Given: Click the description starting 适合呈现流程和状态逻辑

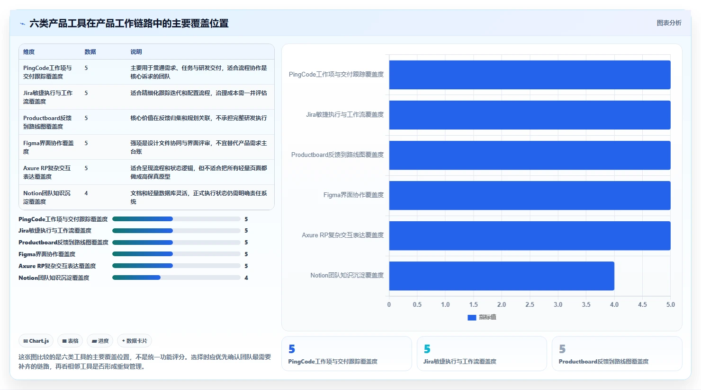Looking at the screenshot, I should coord(198,172).
